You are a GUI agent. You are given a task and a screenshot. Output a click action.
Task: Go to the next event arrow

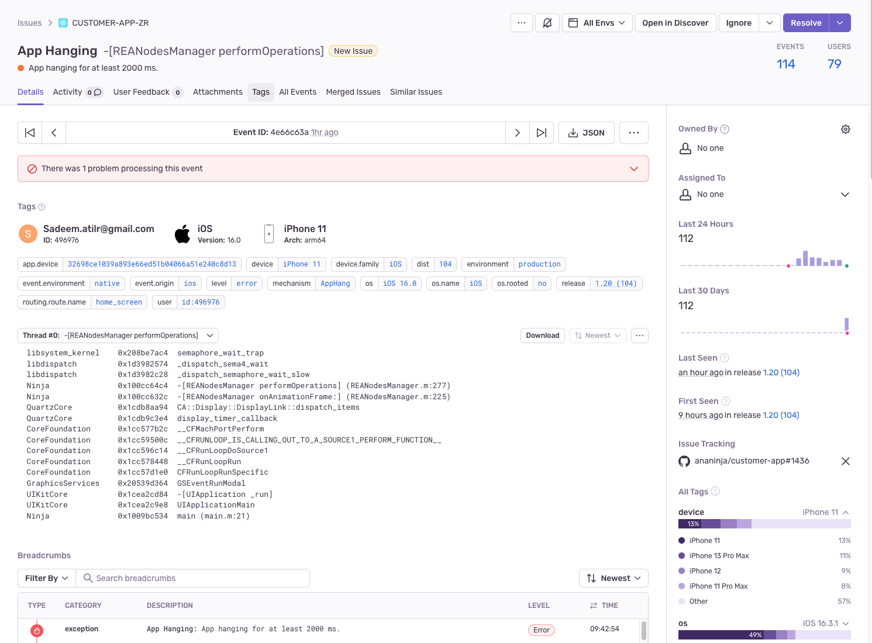point(518,133)
